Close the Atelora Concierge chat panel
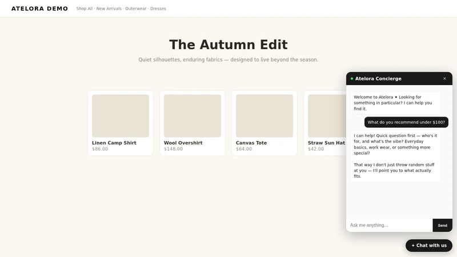Viewport: 457px width, 257px height. [x=444, y=79]
